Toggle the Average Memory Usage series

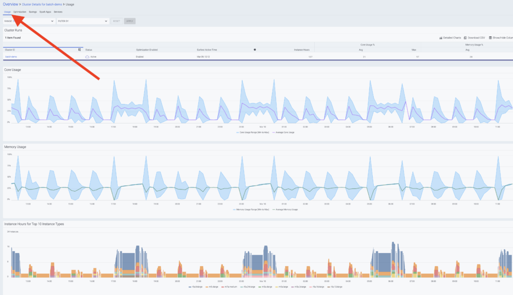tap(287, 208)
